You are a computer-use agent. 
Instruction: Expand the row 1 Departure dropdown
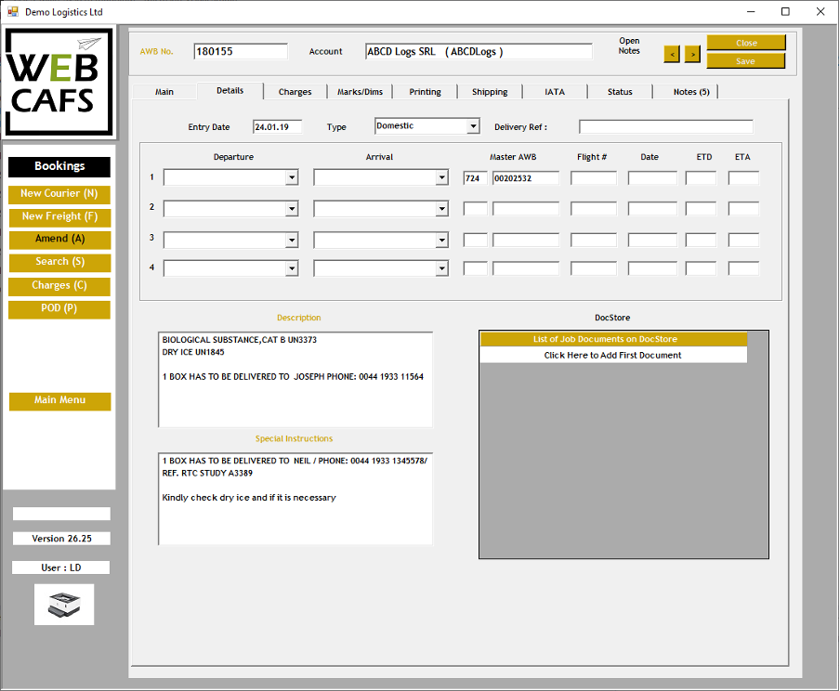click(292, 178)
